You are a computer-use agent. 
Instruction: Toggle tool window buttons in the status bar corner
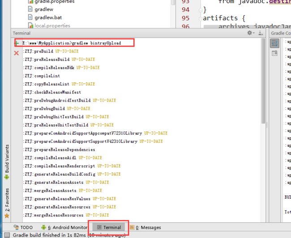pyautogui.click(x=7, y=235)
